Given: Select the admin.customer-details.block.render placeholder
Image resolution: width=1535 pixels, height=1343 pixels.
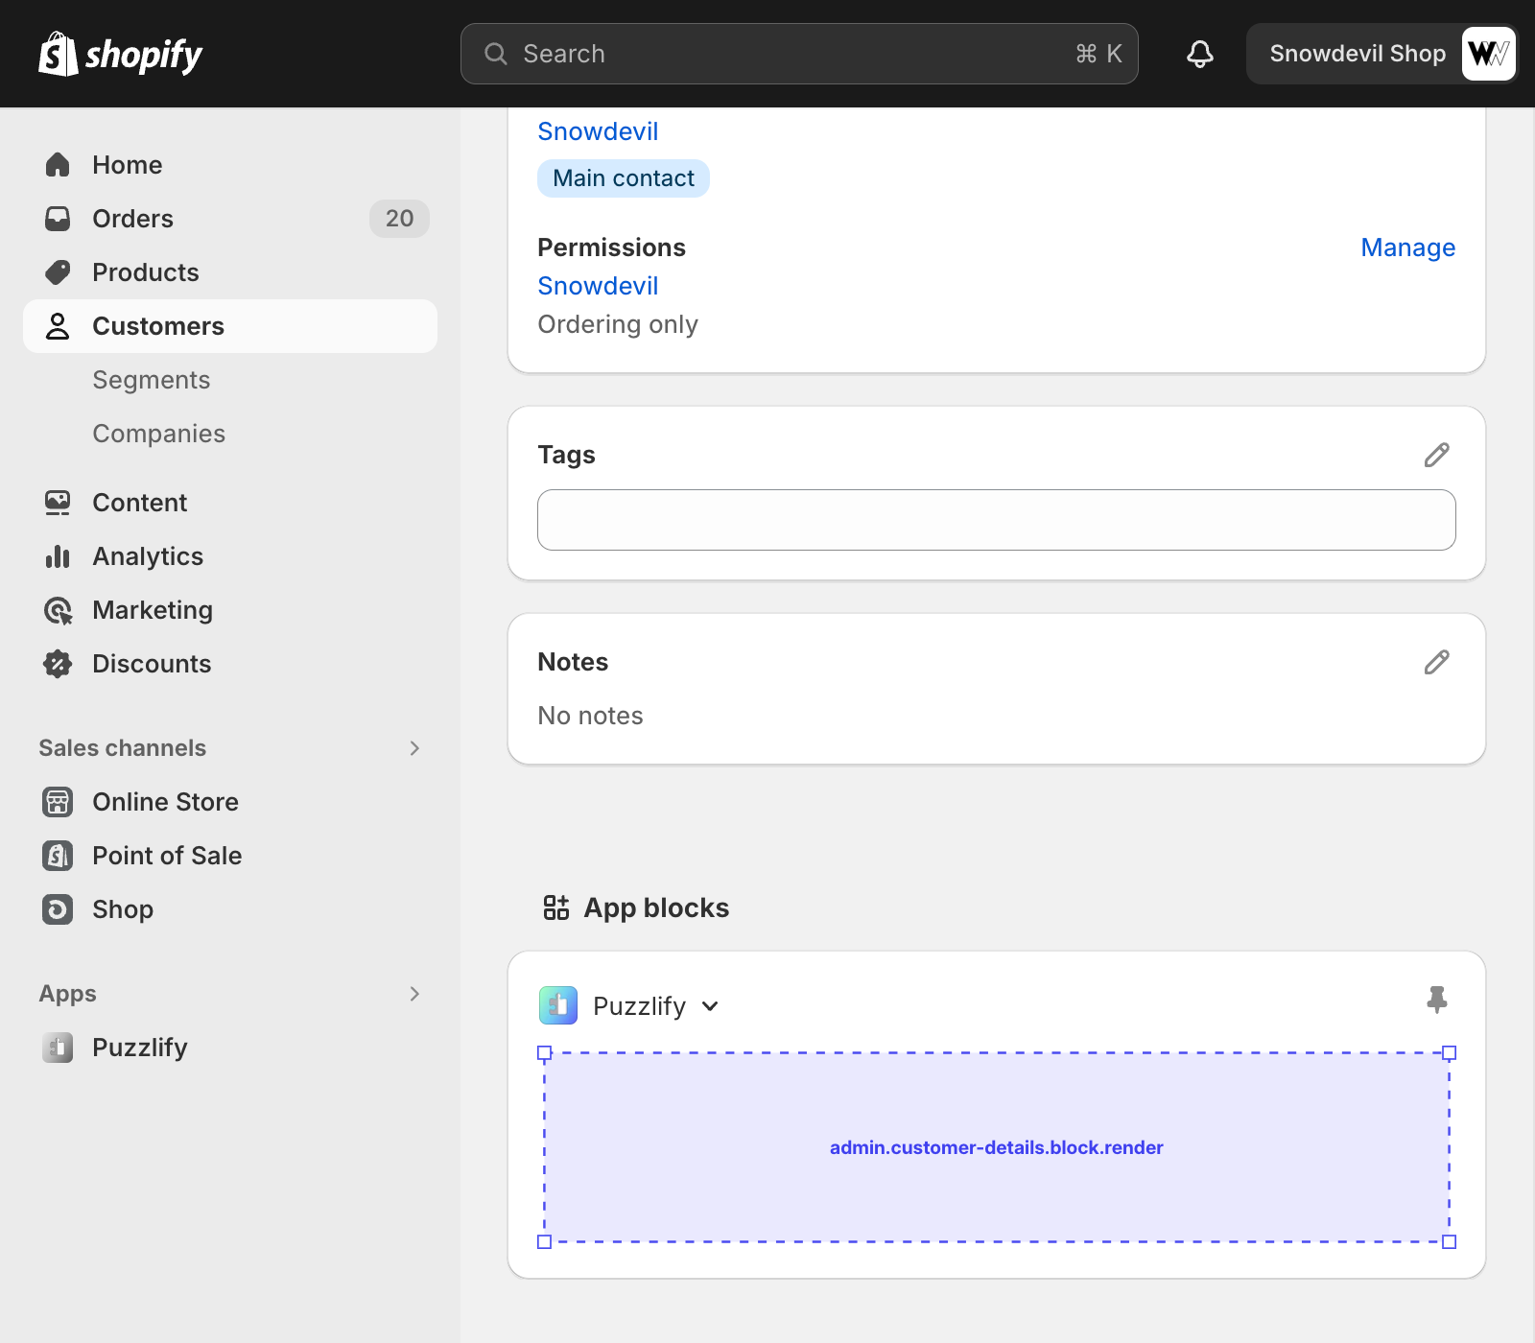Looking at the screenshot, I should click(x=996, y=1147).
